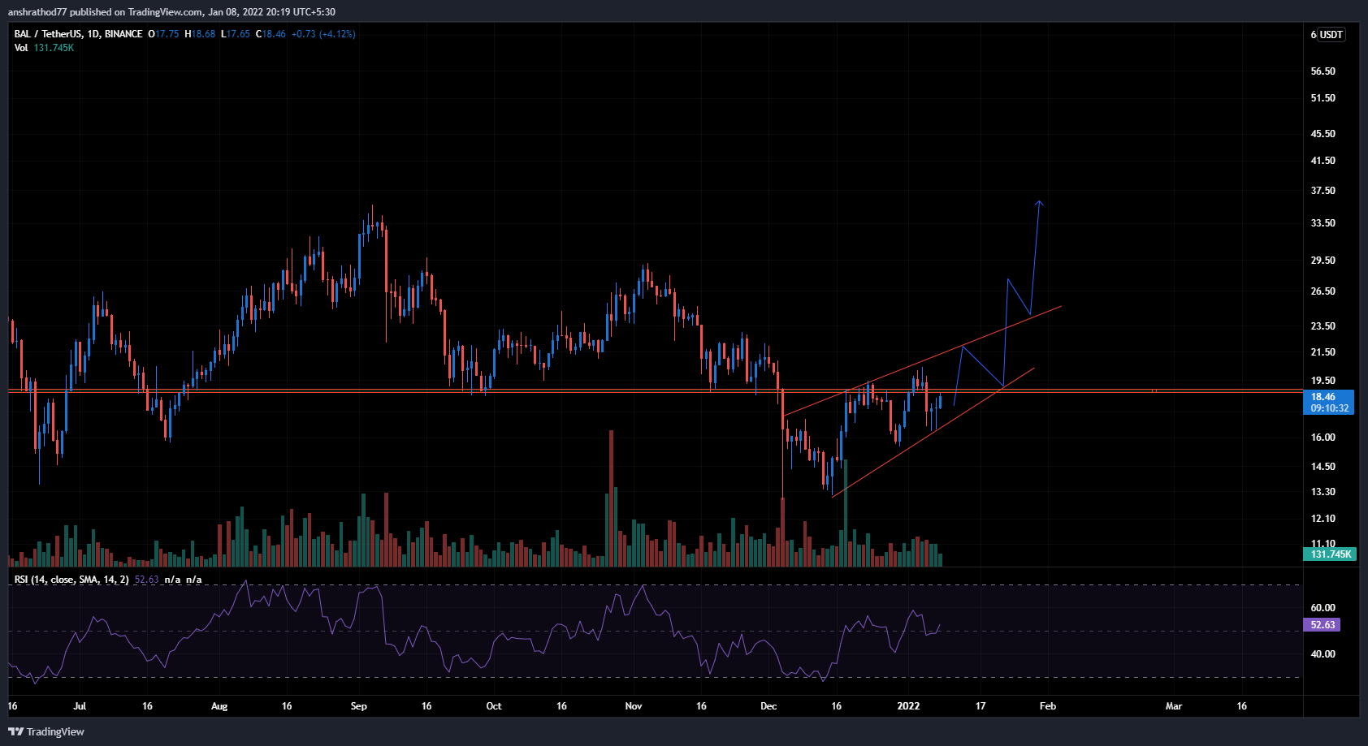Viewport: 1368px width, 746px height.
Task: Click the 56.50 price axis label
Action: [1323, 71]
